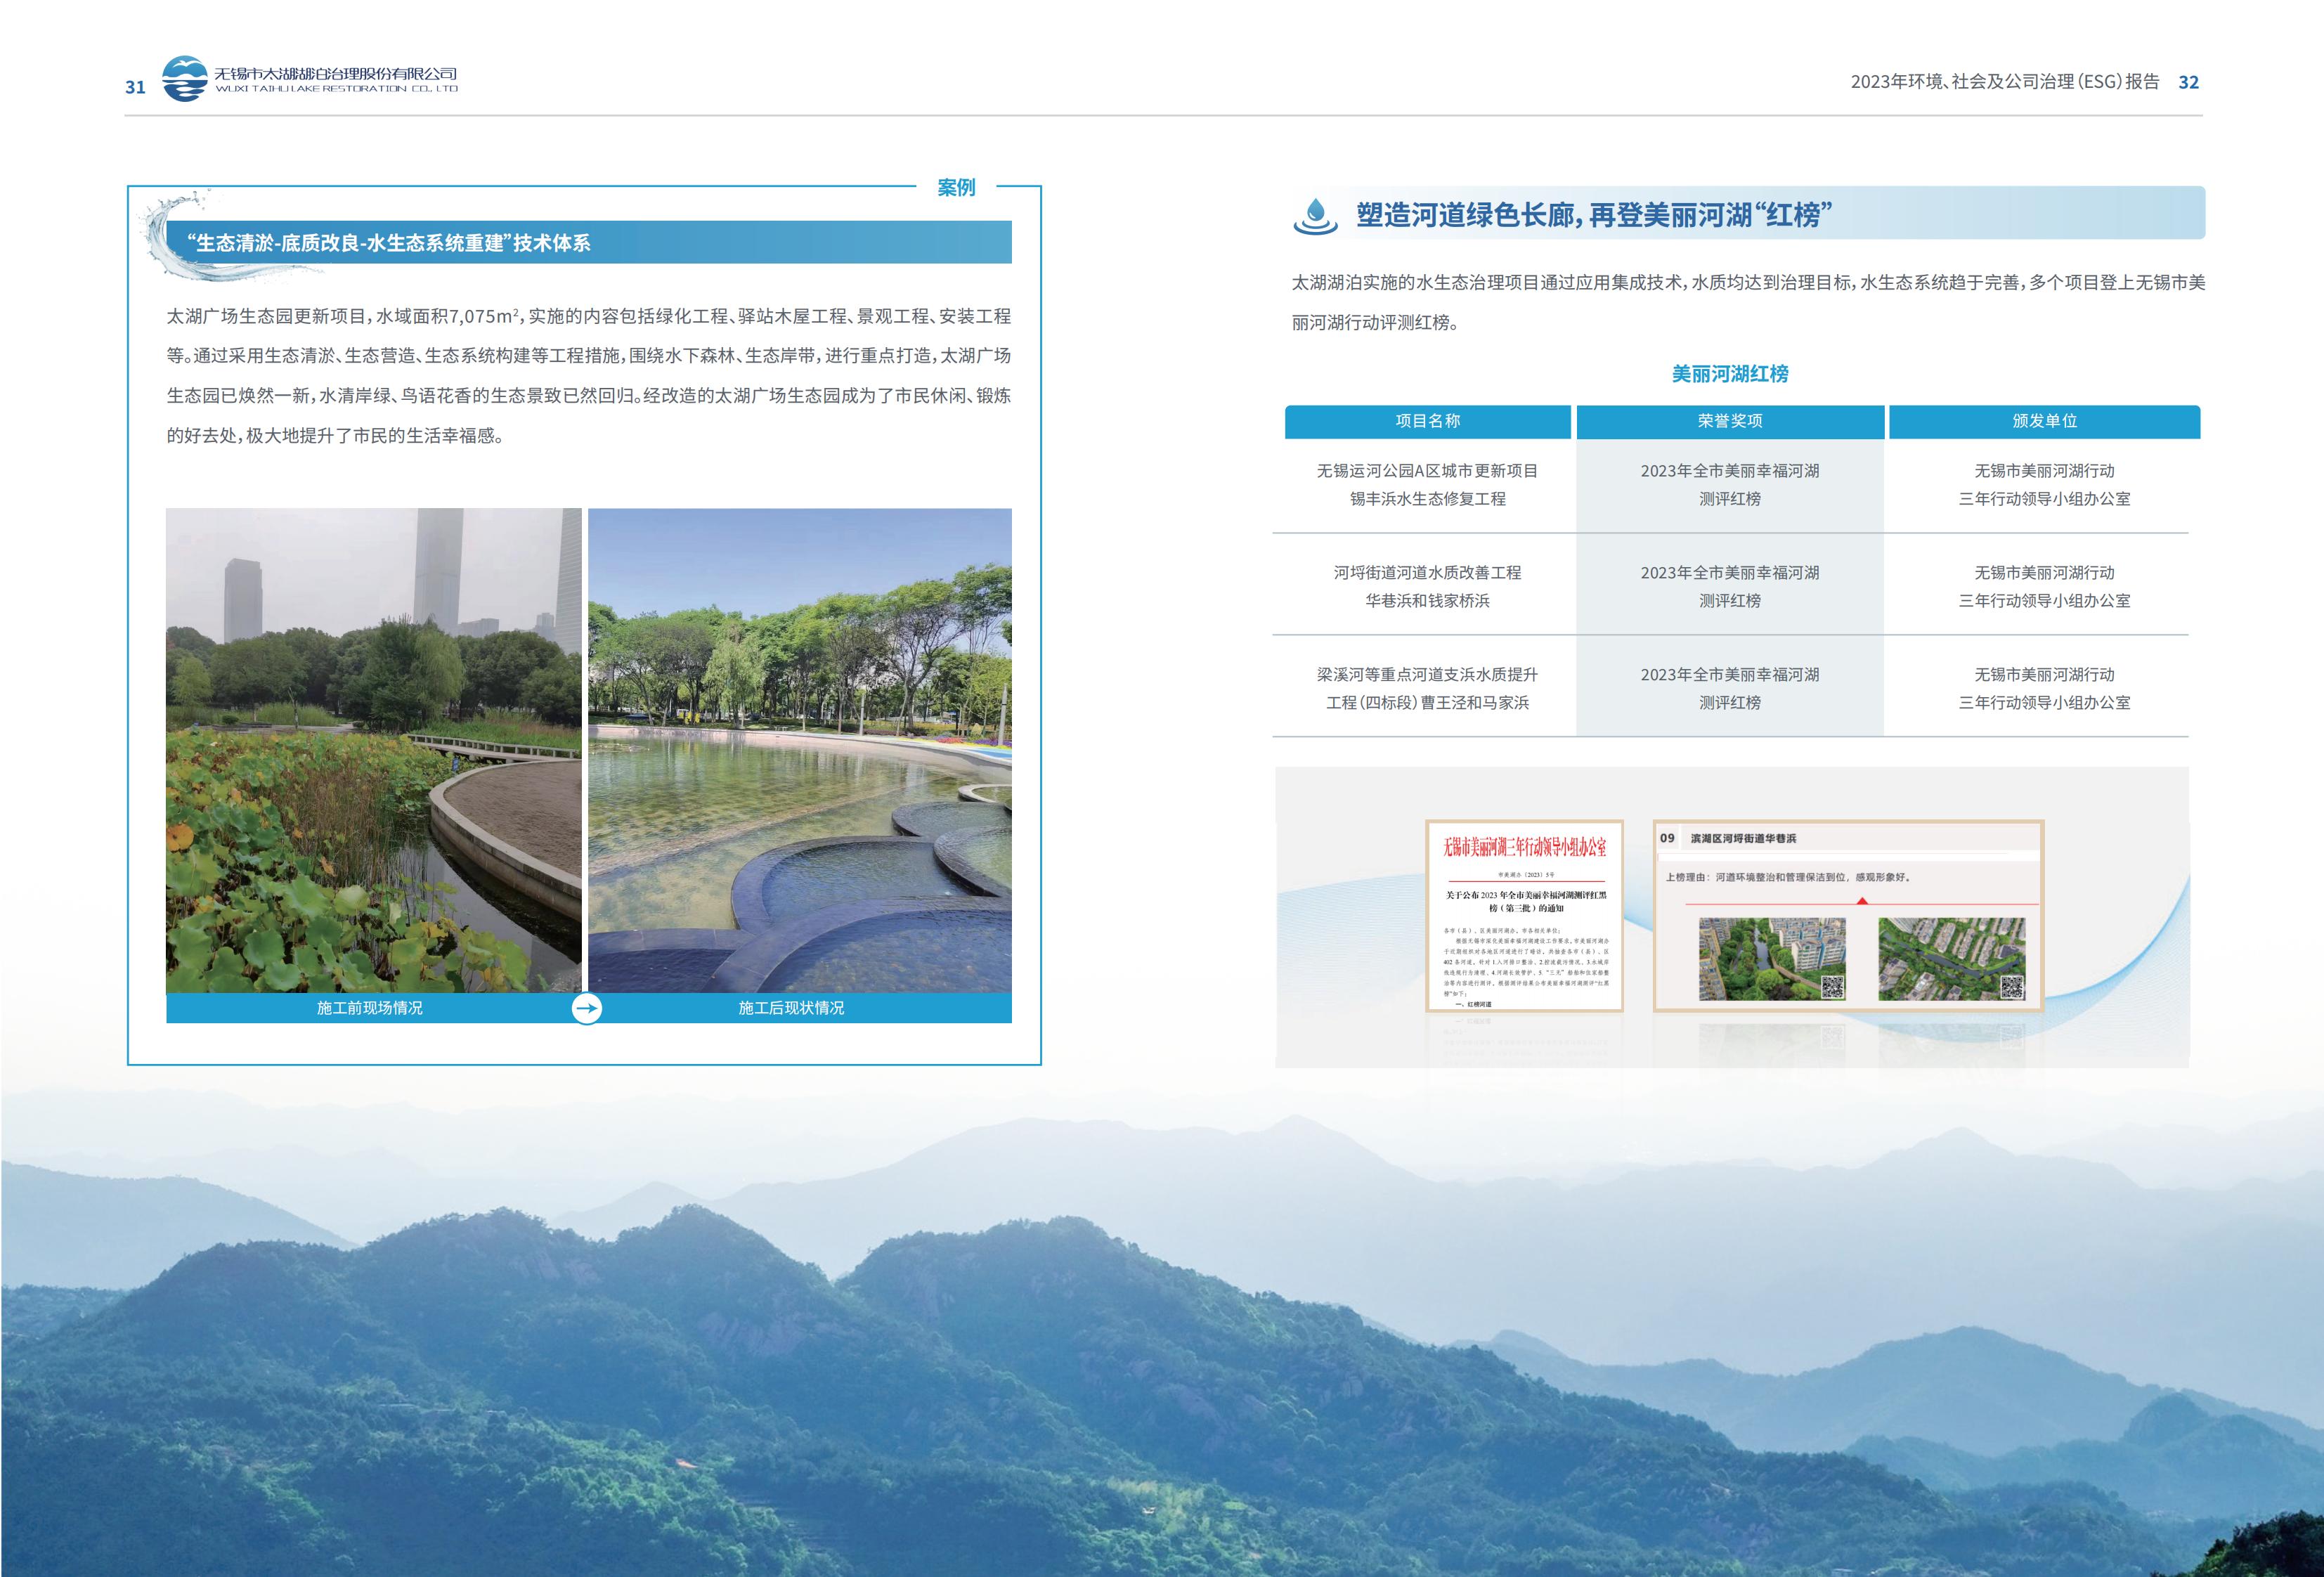Click the Wuxi Taihu Lake company logo
This screenshot has width=2324, height=1577.
tap(186, 79)
